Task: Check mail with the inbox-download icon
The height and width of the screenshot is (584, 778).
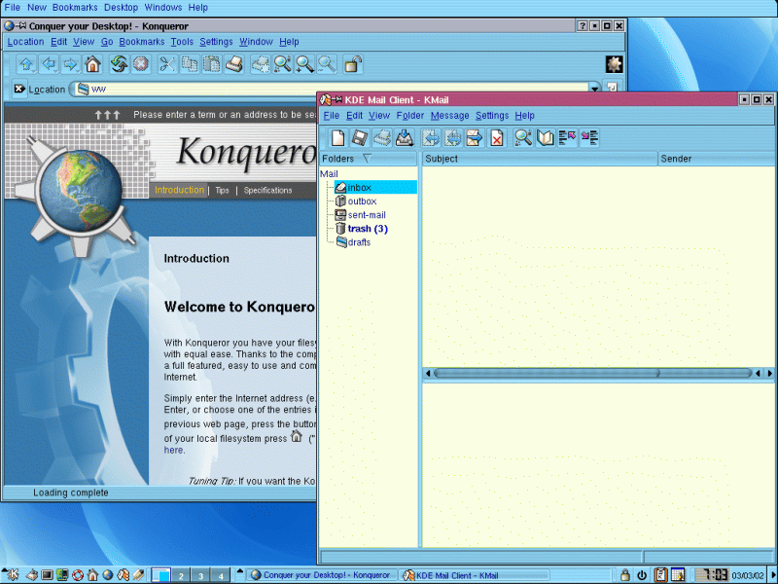Action: click(404, 137)
